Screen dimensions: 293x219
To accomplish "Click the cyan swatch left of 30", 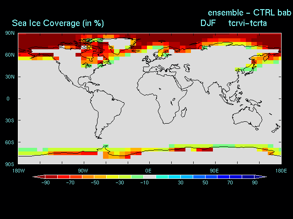I will (174, 177).
